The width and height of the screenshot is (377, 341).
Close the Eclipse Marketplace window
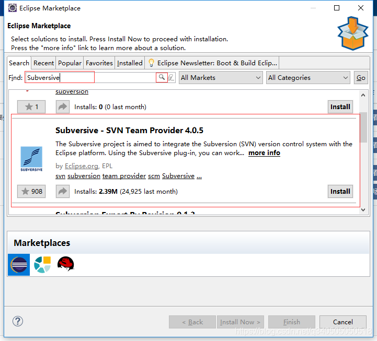coord(361,8)
